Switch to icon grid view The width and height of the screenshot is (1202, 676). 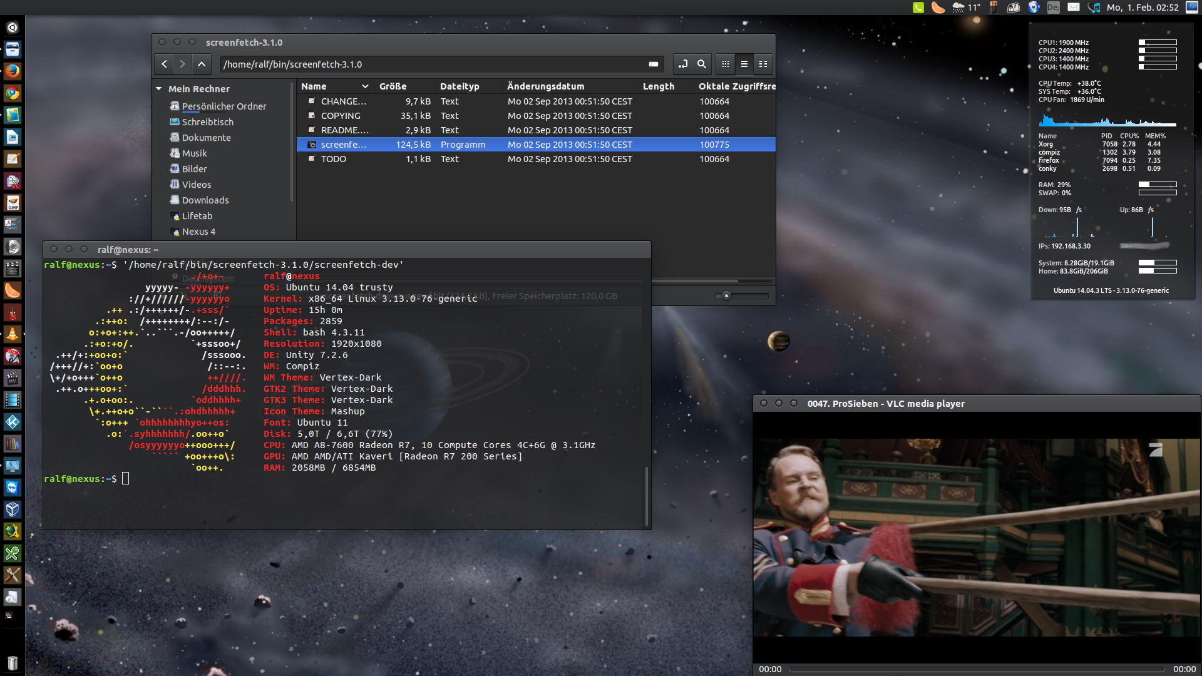click(726, 64)
